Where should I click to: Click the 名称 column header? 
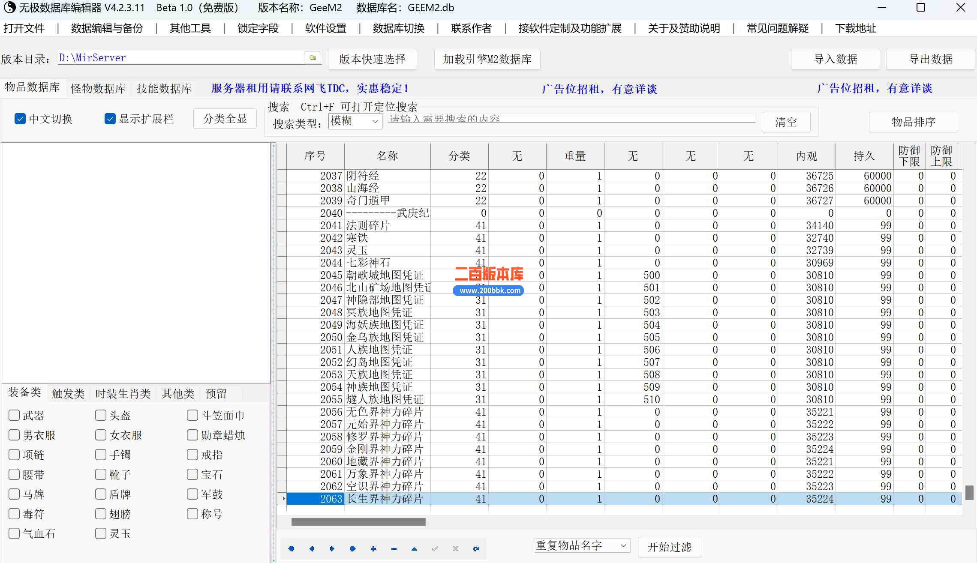coord(388,156)
